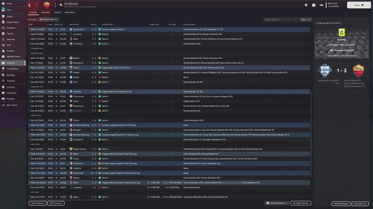The height and width of the screenshot is (209, 373).
Task: Select the Qarabağ FK fixture row circle
Action: point(29,29)
